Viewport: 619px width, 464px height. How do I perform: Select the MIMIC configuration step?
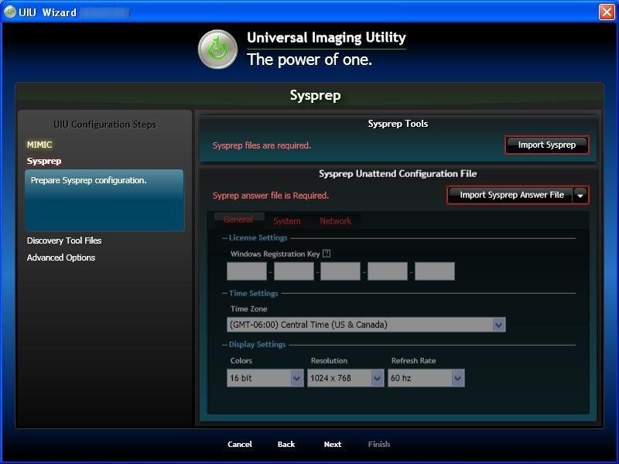point(39,145)
